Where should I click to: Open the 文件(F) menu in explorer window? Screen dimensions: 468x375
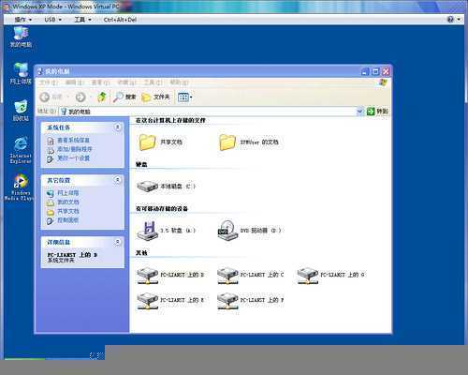[49, 82]
